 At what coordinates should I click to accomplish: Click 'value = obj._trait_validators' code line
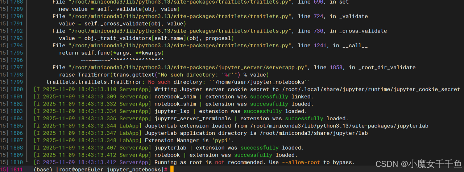click(x=146, y=38)
